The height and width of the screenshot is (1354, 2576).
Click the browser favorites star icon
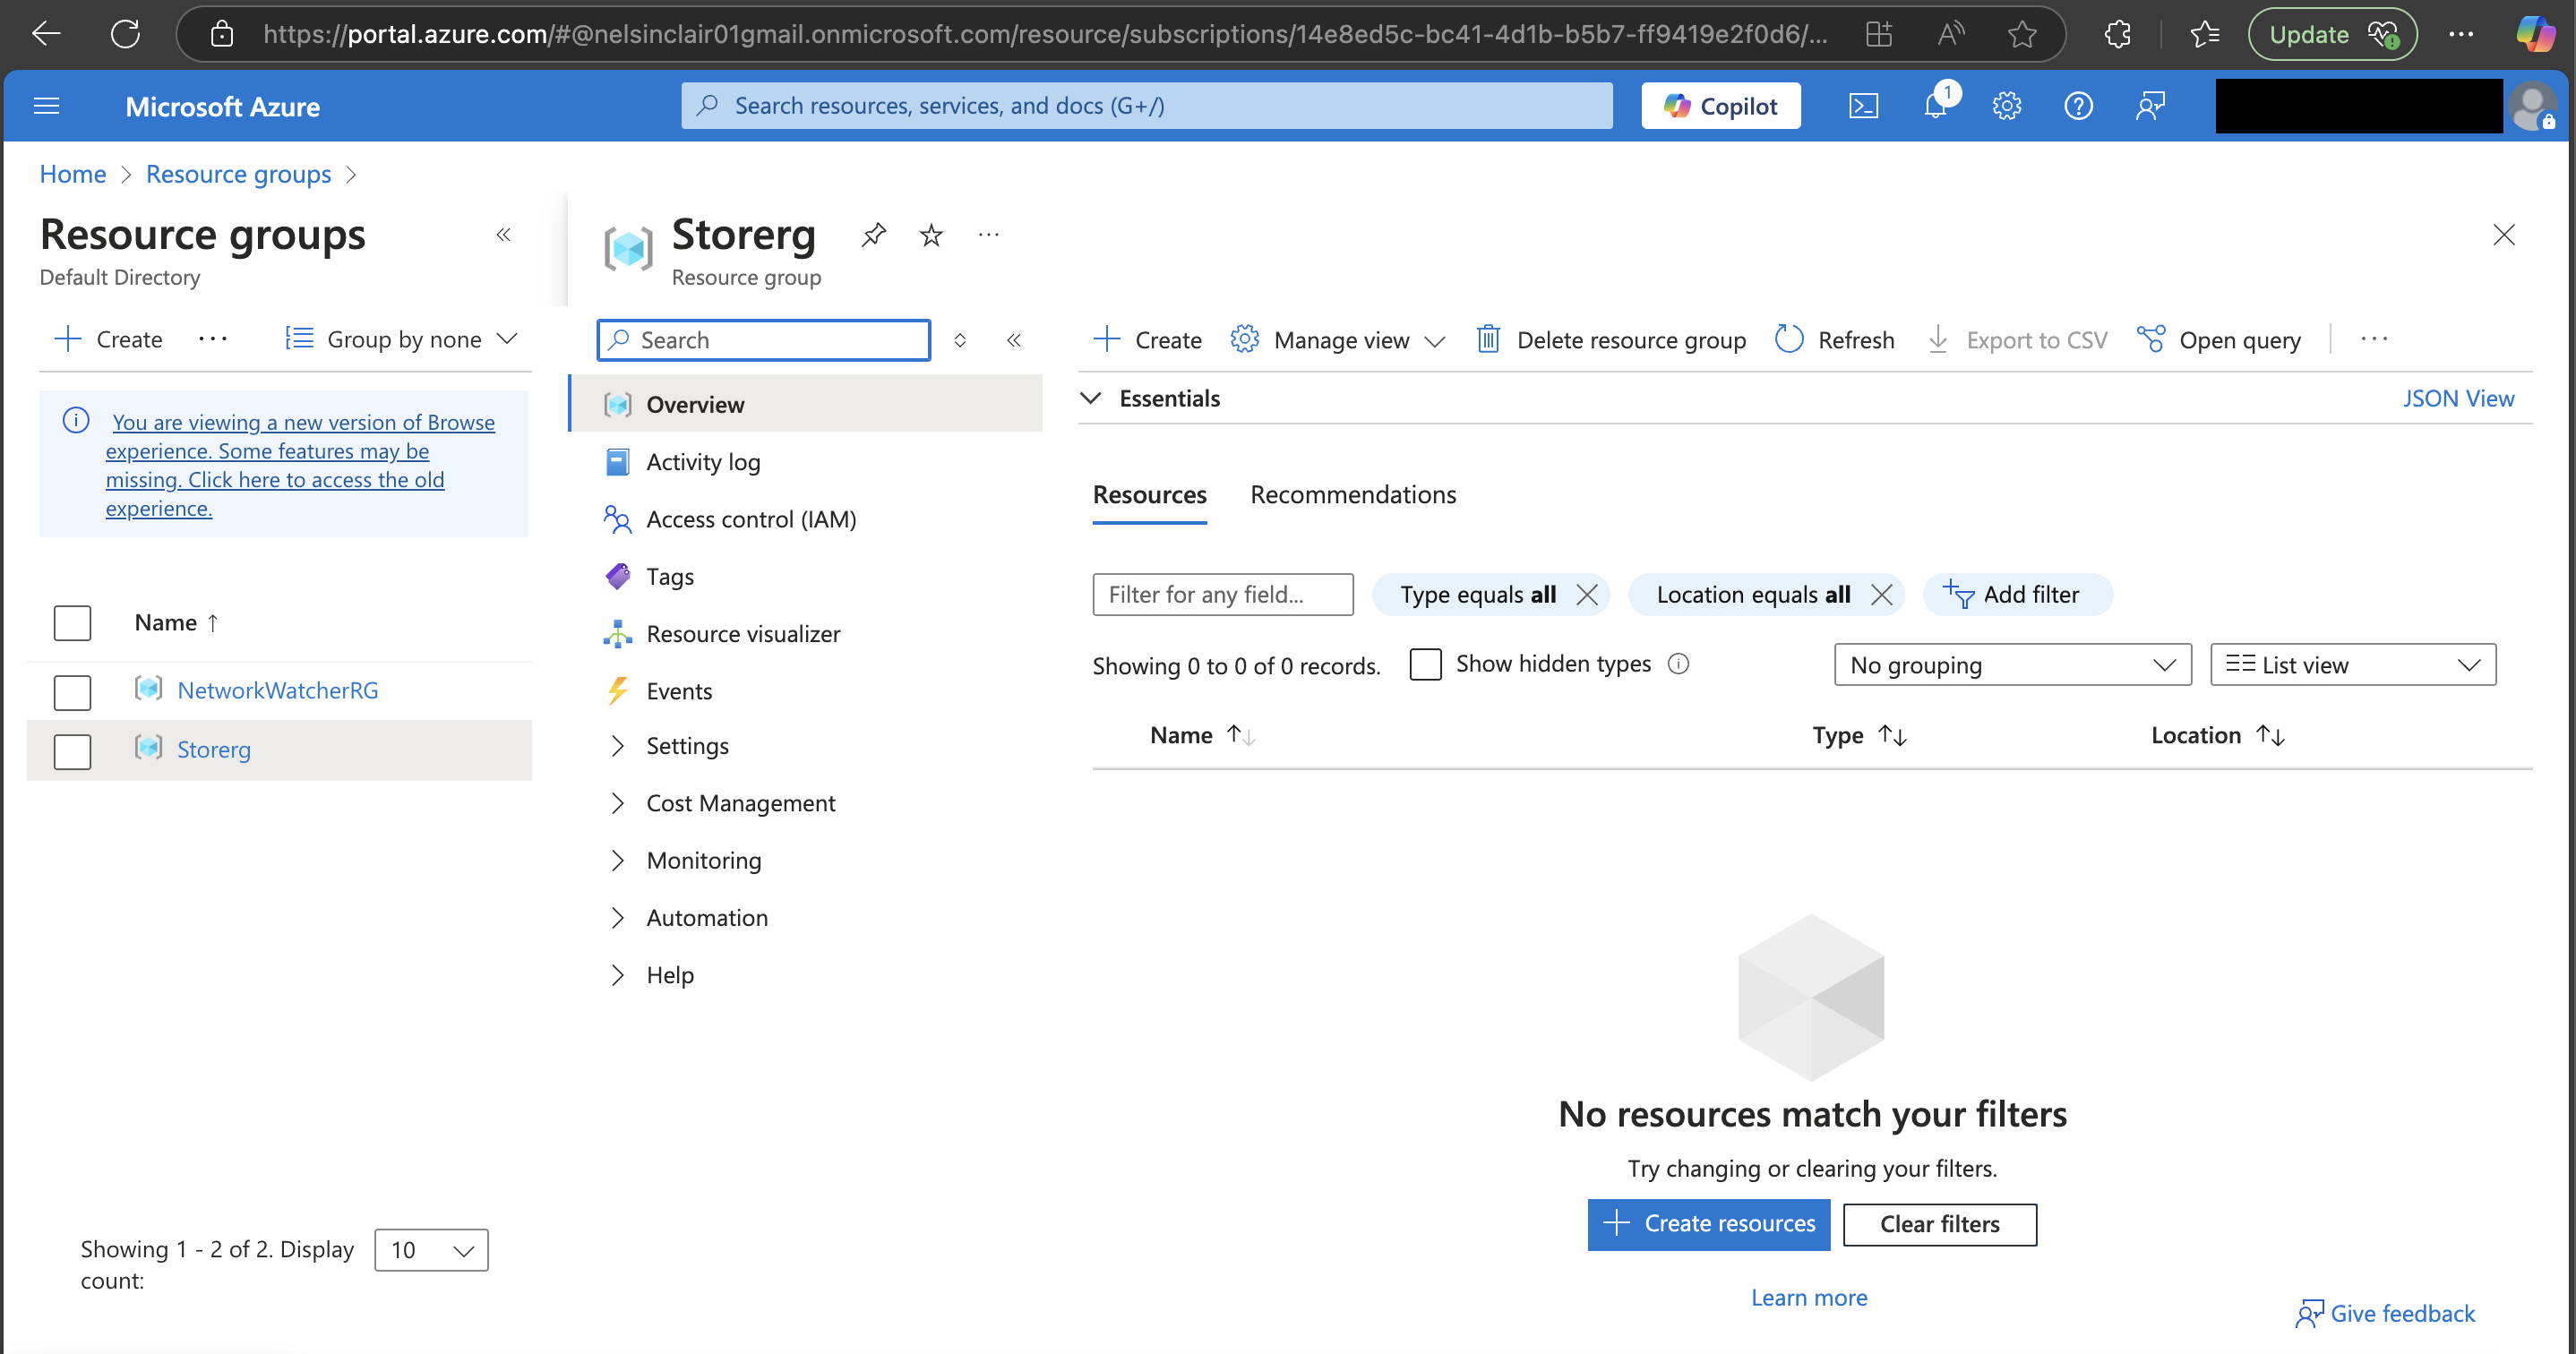pos(2022,34)
